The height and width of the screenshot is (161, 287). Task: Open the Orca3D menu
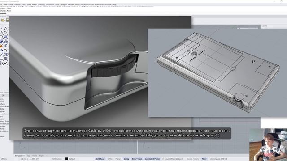(x=91, y=4)
